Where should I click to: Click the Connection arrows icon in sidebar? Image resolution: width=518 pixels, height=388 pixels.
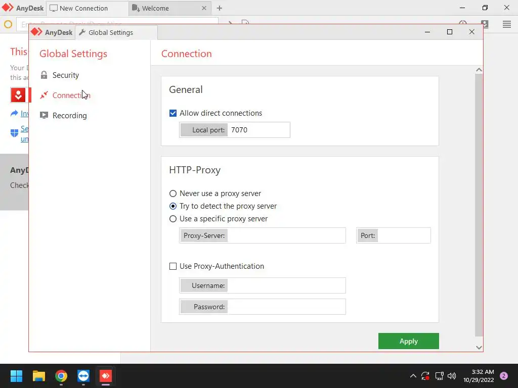44,95
